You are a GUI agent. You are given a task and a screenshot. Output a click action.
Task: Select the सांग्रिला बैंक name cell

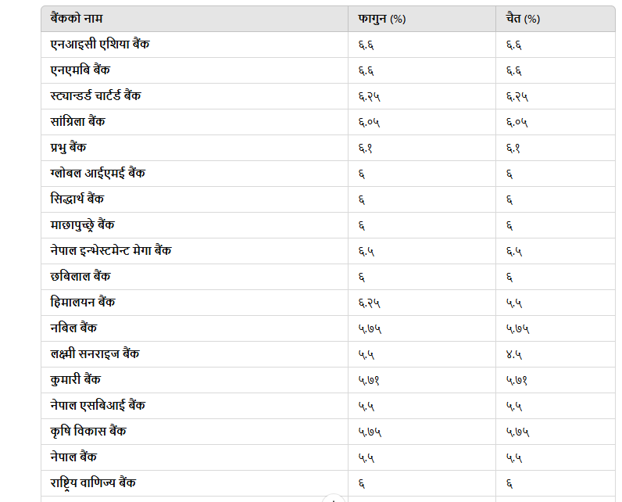click(x=77, y=121)
